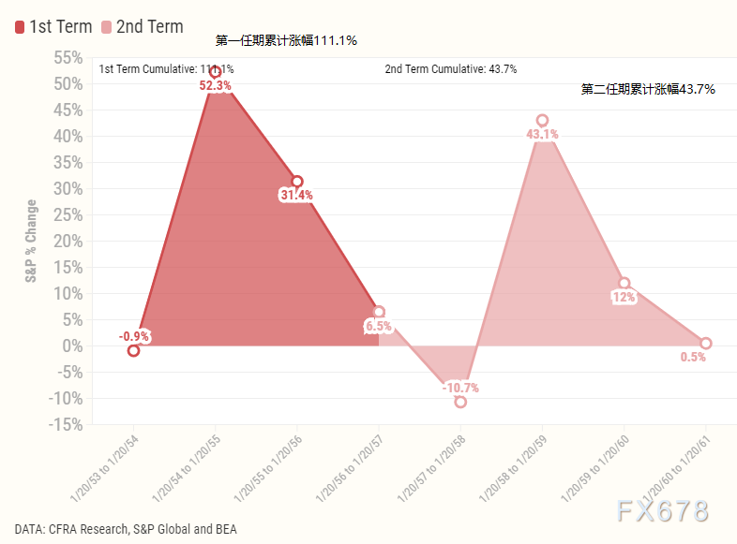Image resolution: width=737 pixels, height=544 pixels.
Task: Click the 2nd Term Cumulative: 43.7% annotation
Action: 450,69
